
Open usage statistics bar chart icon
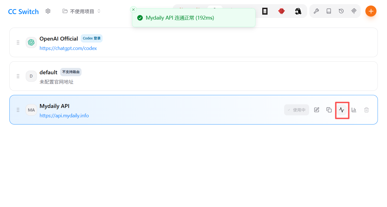coord(354,110)
